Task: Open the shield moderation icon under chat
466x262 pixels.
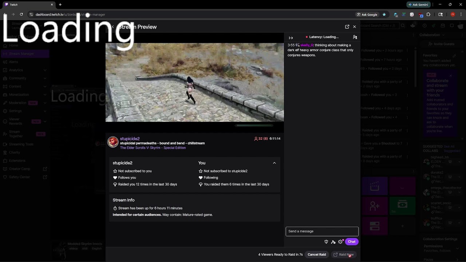Action: [326, 242]
